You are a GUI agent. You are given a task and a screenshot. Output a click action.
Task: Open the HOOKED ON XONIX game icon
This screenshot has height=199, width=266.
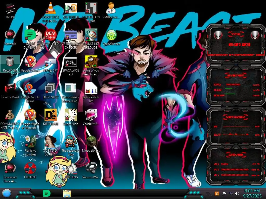(x=91, y=8)
